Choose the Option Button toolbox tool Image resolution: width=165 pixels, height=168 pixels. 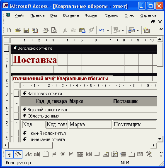pyautogui.click(x=63, y=154)
